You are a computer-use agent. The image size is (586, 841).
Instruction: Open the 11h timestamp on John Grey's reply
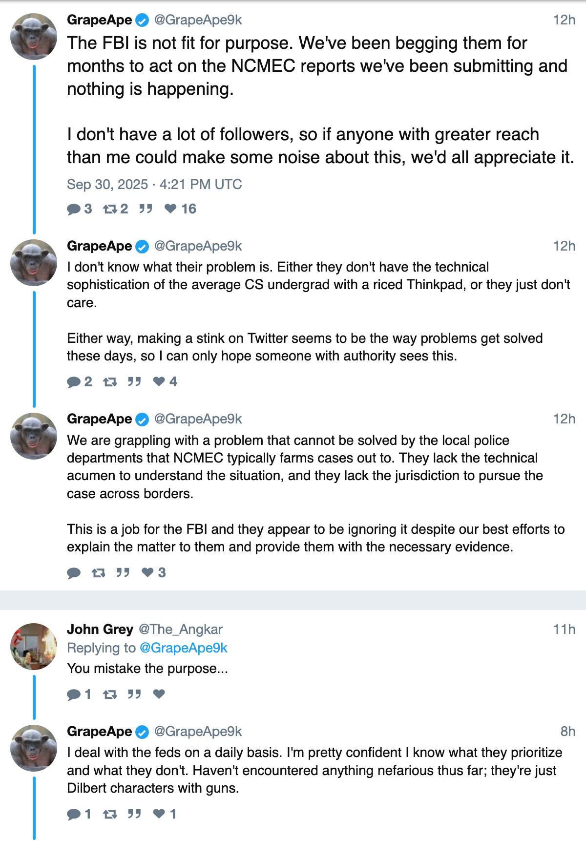click(564, 630)
